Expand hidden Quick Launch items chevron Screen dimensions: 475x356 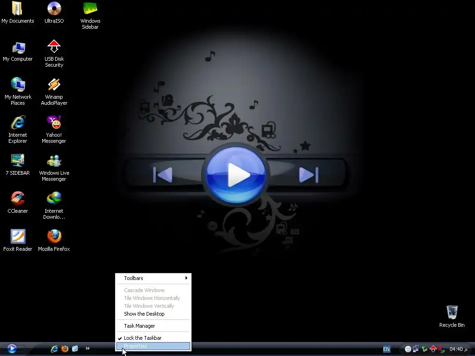tap(88, 349)
